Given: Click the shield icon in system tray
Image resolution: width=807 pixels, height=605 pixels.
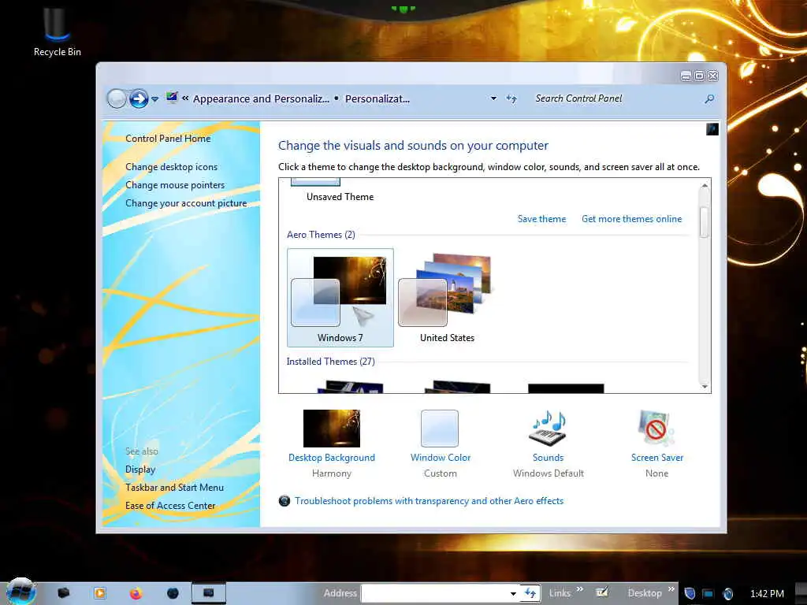Looking at the screenshot, I should [x=690, y=594].
